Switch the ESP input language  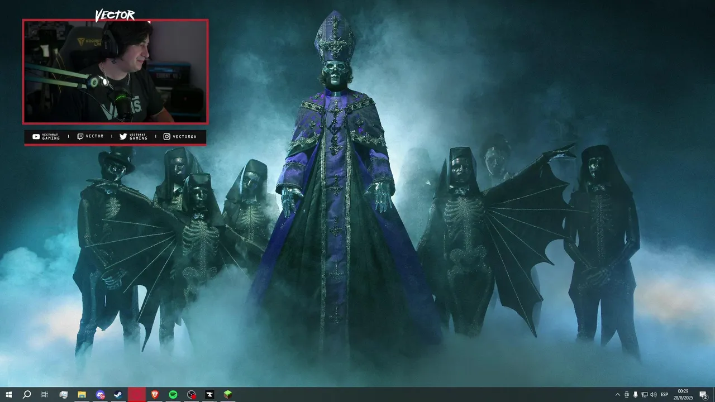(x=665, y=395)
